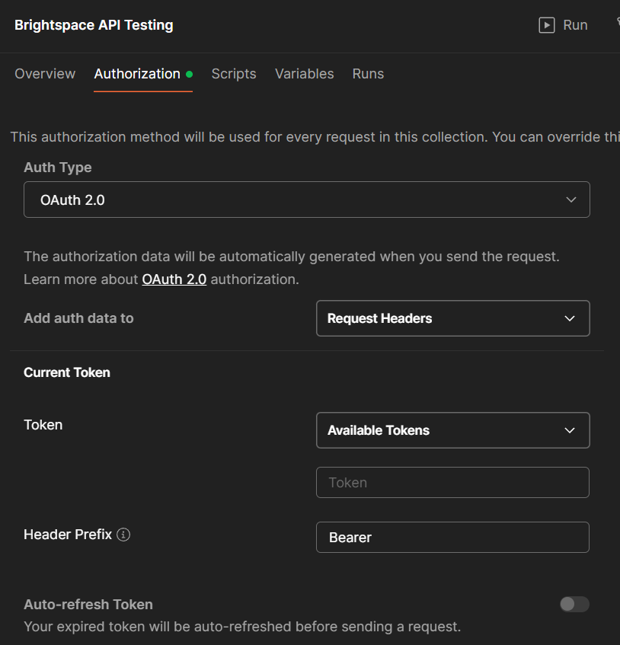Click the chevron arrow beside Available Tokens
The image size is (620, 645).
click(570, 430)
